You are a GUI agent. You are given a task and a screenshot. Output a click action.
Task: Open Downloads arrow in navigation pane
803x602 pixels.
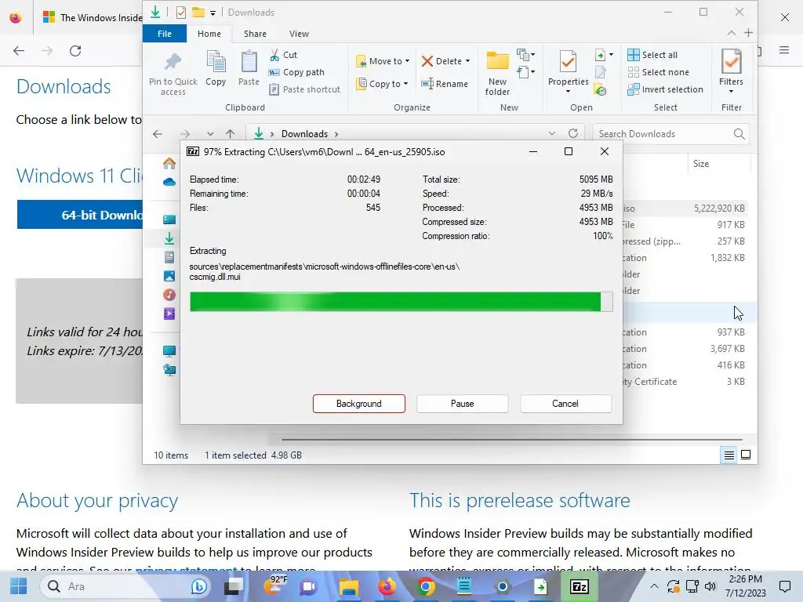tap(169, 238)
